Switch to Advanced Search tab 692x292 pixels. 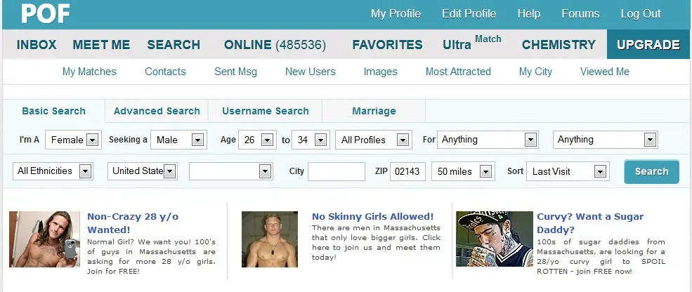(x=157, y=111)
